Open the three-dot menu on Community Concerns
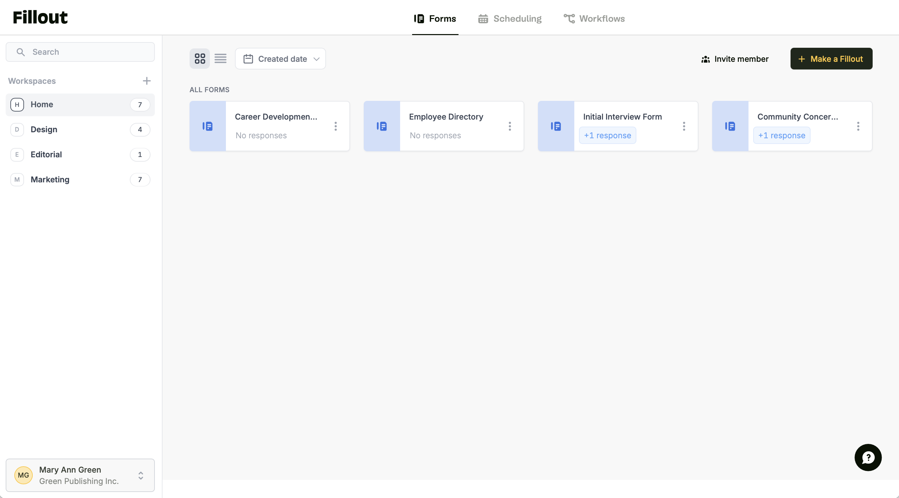This screenshot has height=498, width=899. point(858,126)
